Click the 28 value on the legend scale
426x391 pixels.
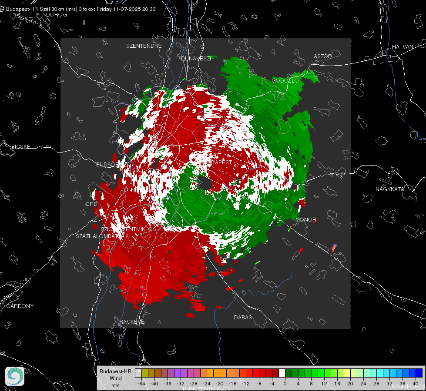click(376, 384)
